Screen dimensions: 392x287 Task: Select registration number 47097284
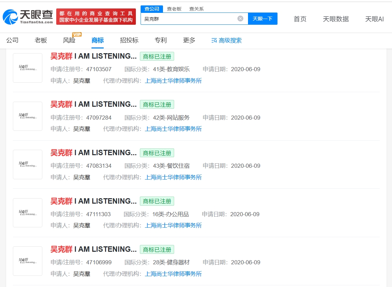[x=99, y=118]
